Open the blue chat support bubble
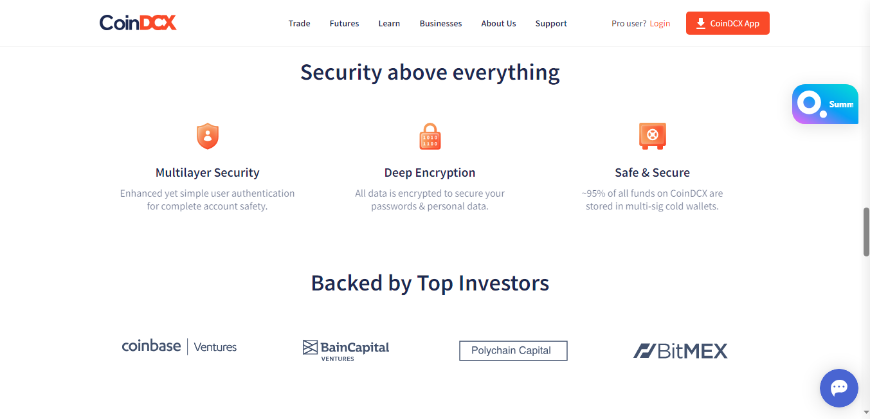Image resolution: width=870 pixels, height=419 pixels. (839, 388)
